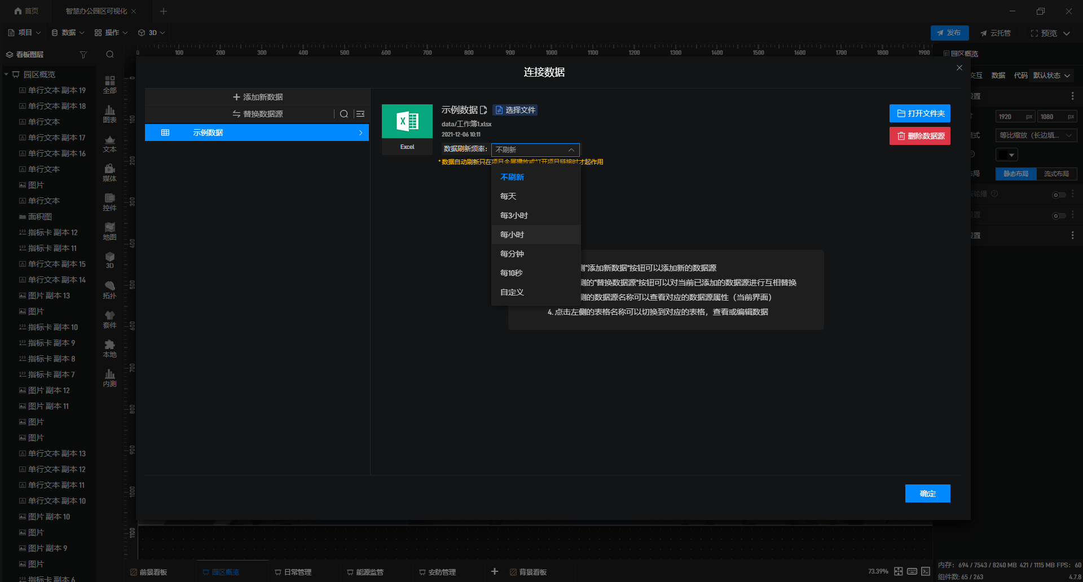Viewport: 1083px width, 582px height.
Task: Open more options for top 设置 section
Action: click(1072, 96)
